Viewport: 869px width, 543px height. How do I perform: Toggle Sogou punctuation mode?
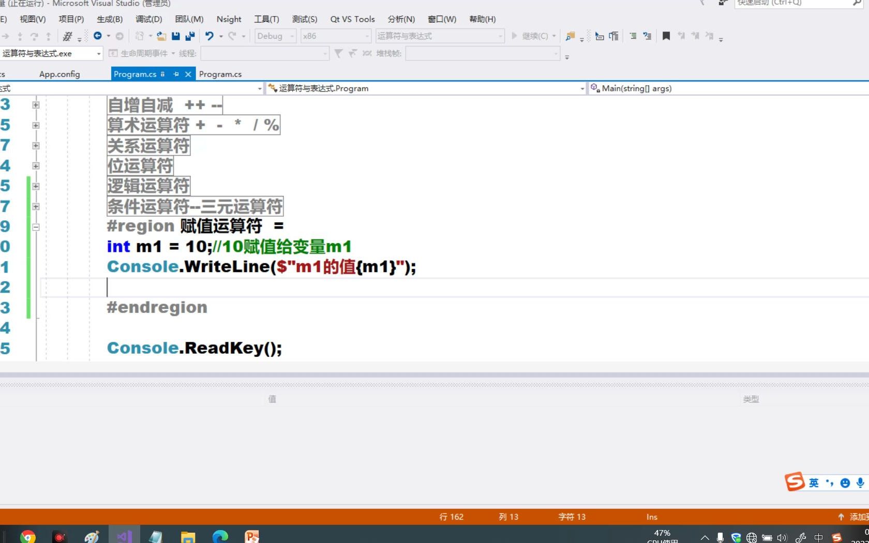click(x=830, y=483)
